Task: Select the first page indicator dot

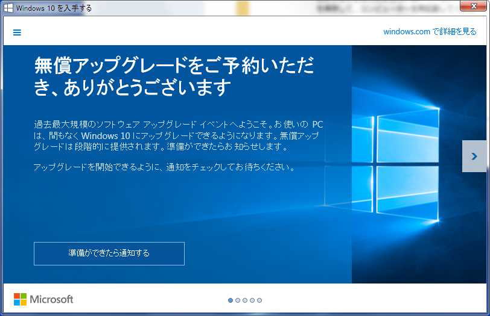Action: click(x=231, y=300)
